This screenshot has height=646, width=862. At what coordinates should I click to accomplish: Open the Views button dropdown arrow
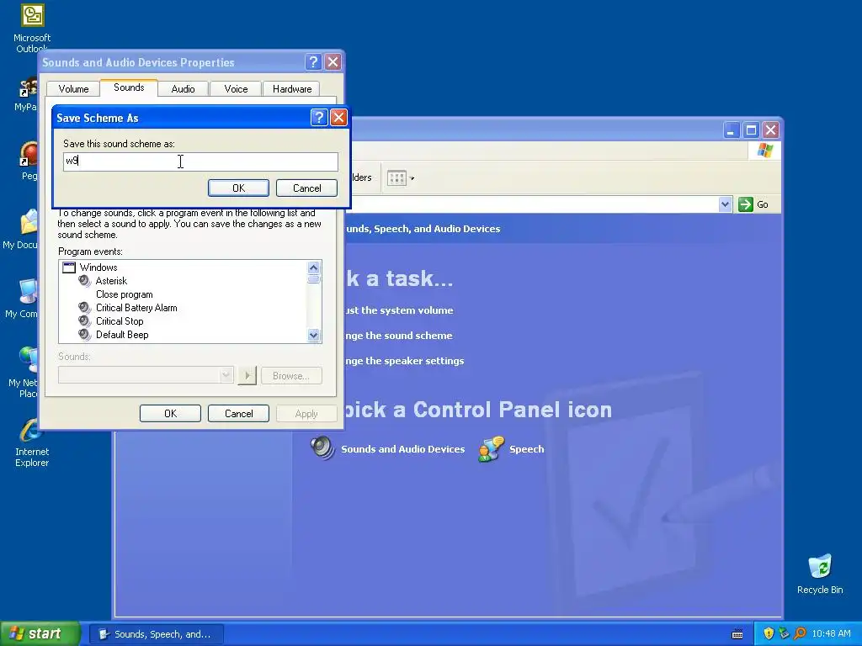412,178
